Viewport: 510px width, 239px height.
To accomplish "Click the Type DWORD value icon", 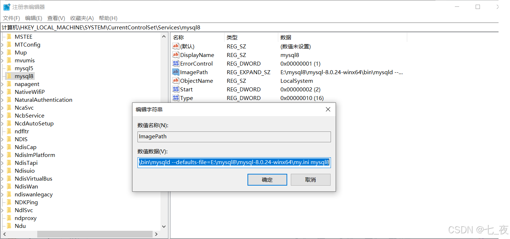I will pyautogui.click(x=175, y=98).
